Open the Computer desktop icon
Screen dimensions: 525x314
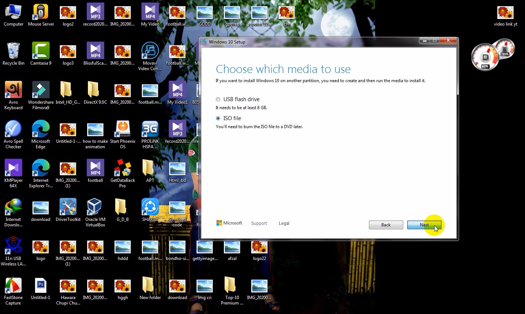point(13,15)
